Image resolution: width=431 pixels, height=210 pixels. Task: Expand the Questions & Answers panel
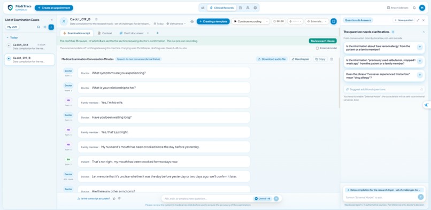[x=418, y=20]
